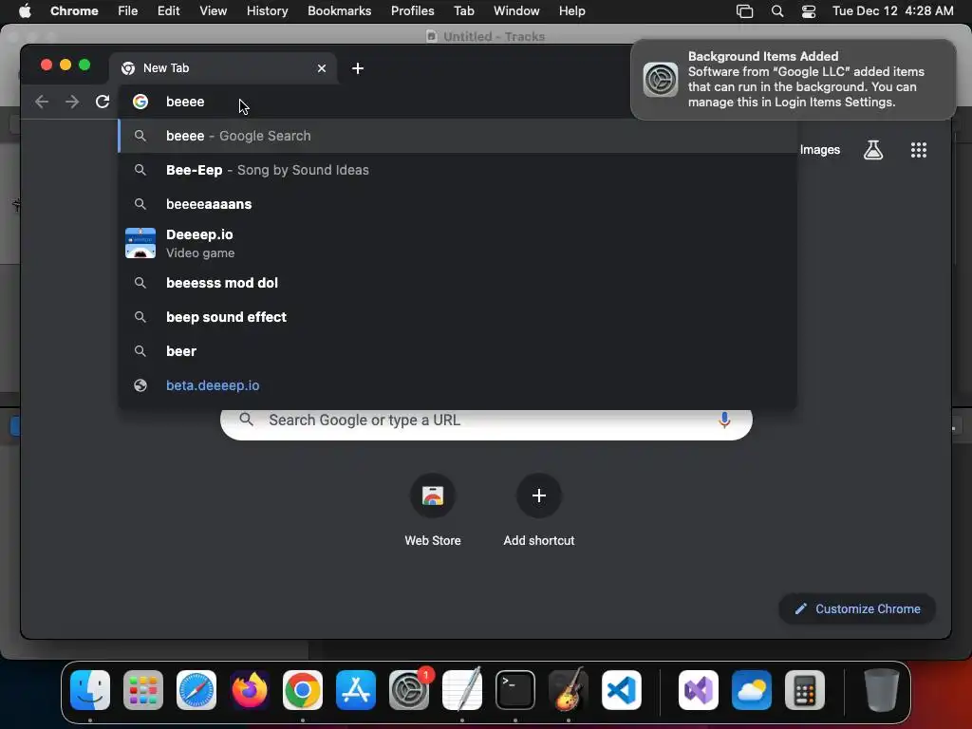This screenshot has height=729, width=972.
Task: Open the Trash in the Dock
Action: coord(882,690)
